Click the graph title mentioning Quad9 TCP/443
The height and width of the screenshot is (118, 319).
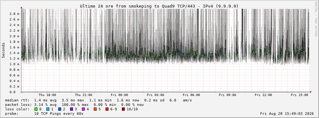pos(159,6)
